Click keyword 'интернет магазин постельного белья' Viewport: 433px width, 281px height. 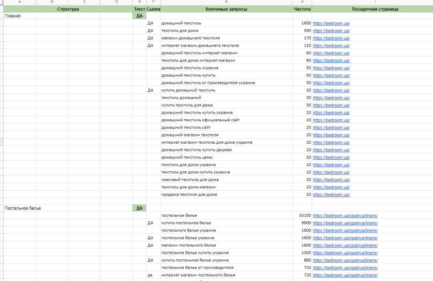click(x=198, y=275)
